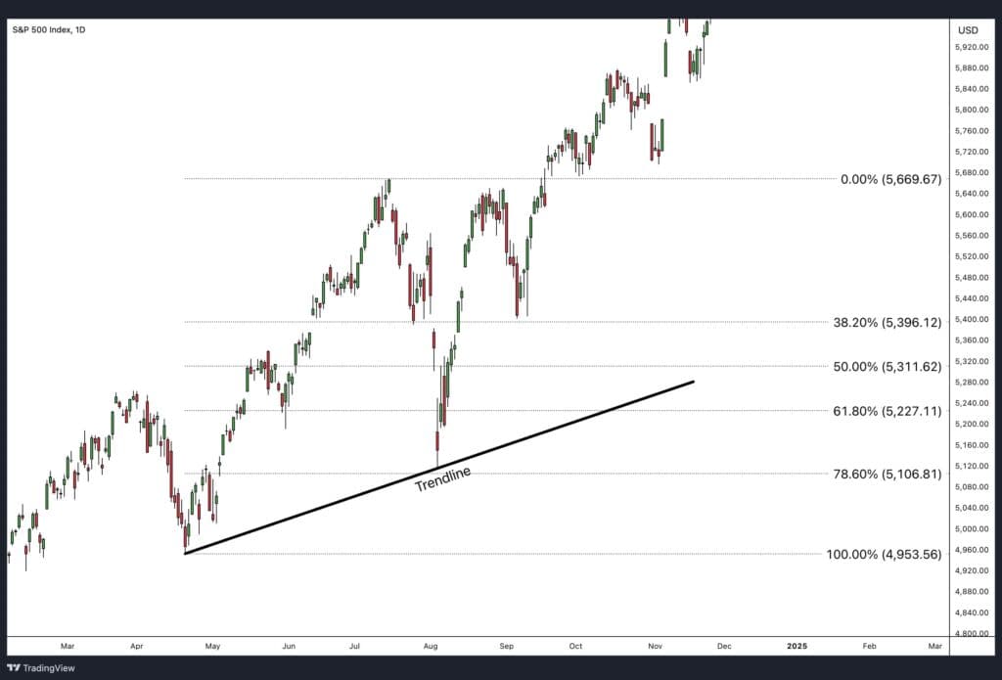Click 5,400.00 on the price scale
Screen dimensions: 1002x680
click(x=972, y=320)
